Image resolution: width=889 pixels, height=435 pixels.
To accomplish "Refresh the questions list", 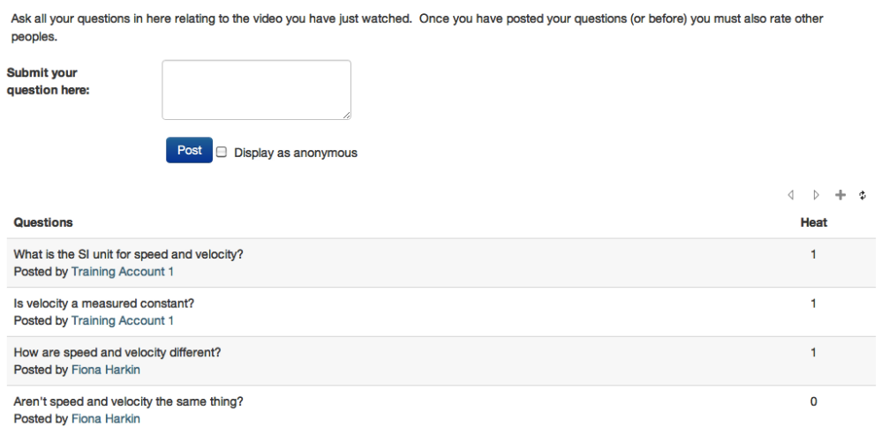I will [x=863, y=194].
